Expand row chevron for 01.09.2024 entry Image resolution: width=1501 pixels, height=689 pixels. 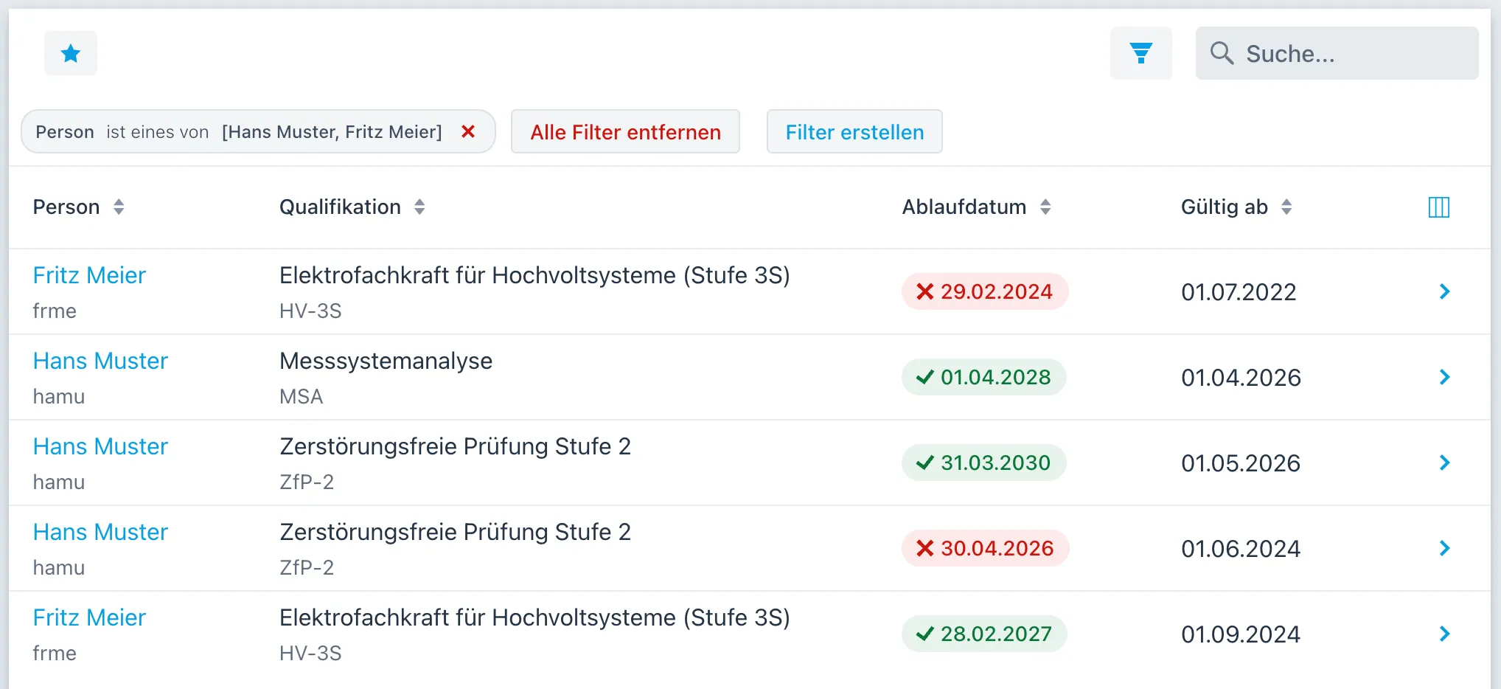point(1444,634)
